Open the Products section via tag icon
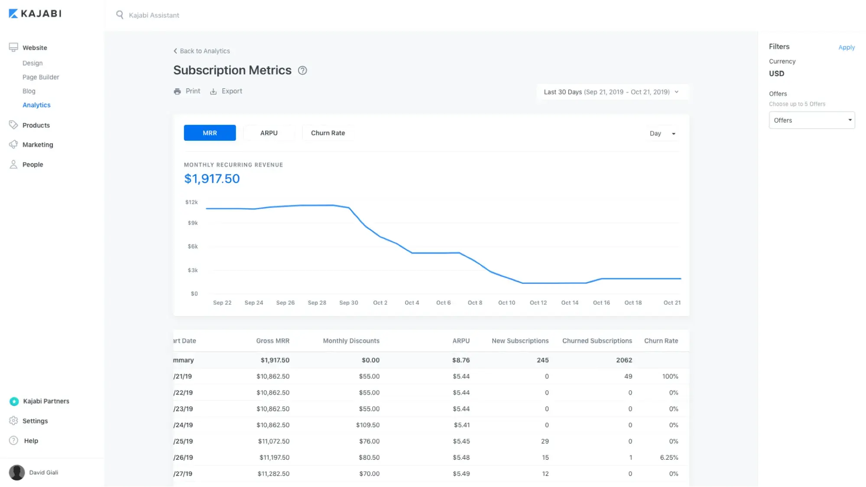Screen dimensions: 866x487 (x=13, y=125)
